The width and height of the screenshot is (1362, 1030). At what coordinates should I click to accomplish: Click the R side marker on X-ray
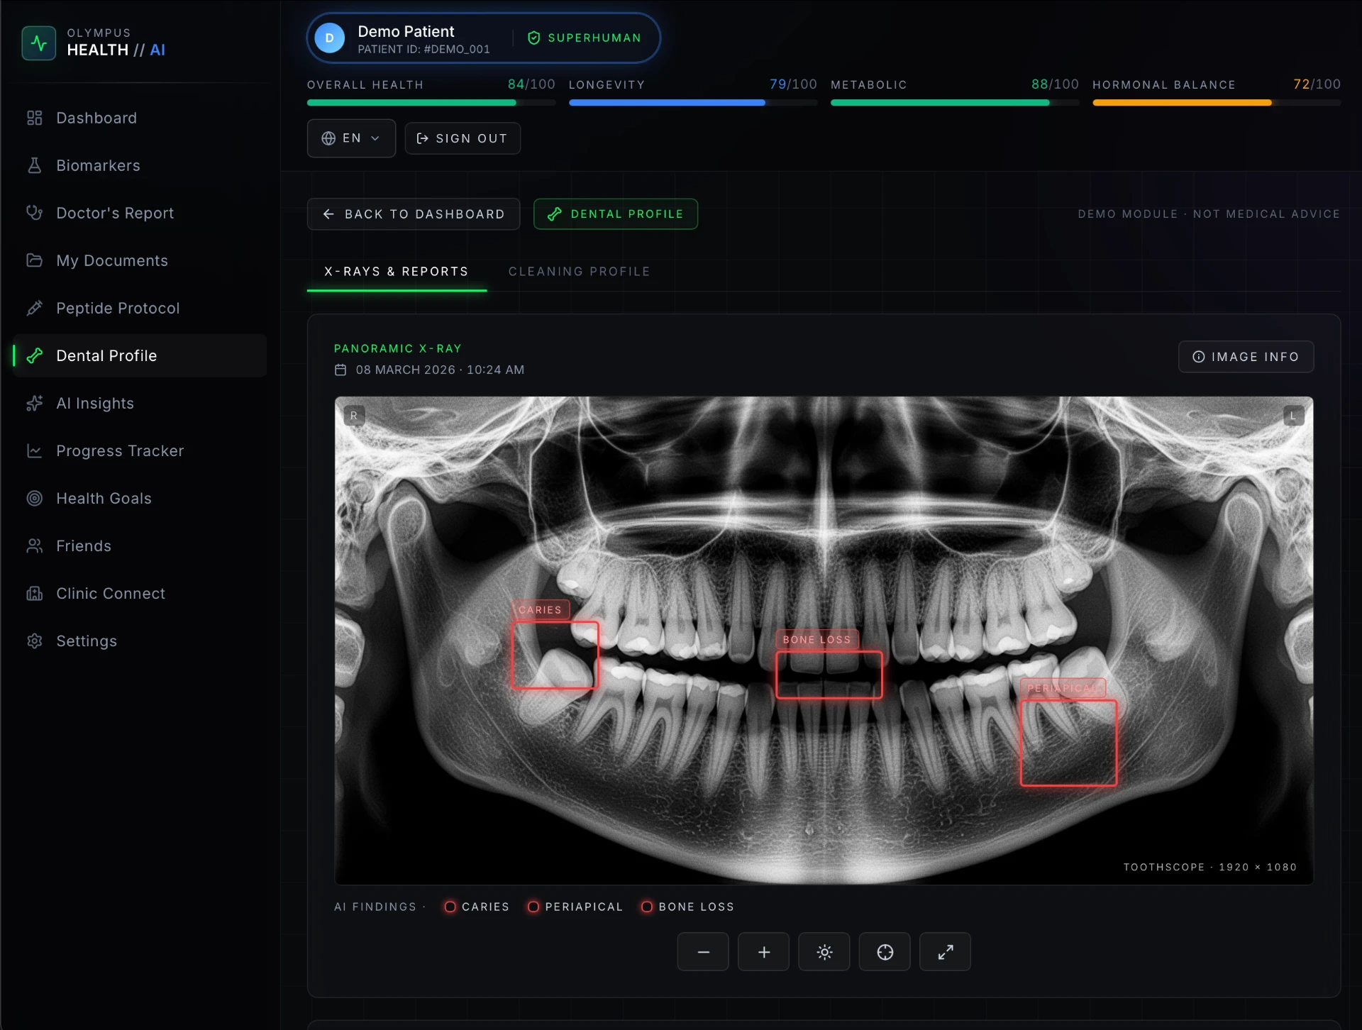(354, 416)
